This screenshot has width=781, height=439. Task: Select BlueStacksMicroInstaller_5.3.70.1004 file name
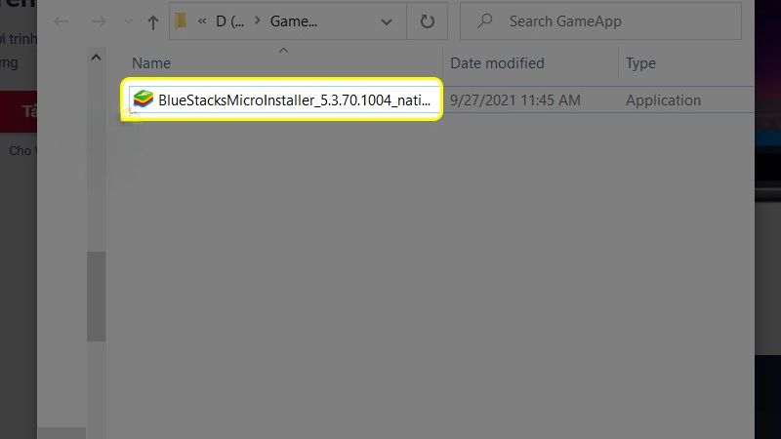coord(295,100)
